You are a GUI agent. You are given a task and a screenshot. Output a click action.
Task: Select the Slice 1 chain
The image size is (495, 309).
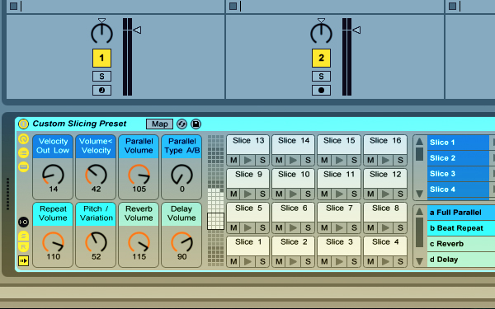[x=458, y=143]
